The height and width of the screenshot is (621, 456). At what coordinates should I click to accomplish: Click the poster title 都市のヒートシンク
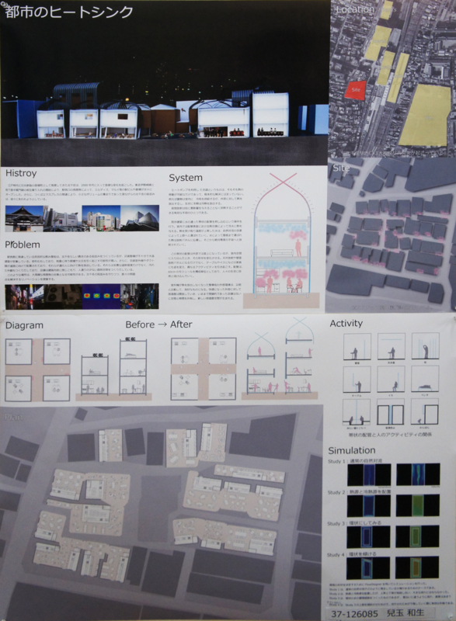pos(69,12)
